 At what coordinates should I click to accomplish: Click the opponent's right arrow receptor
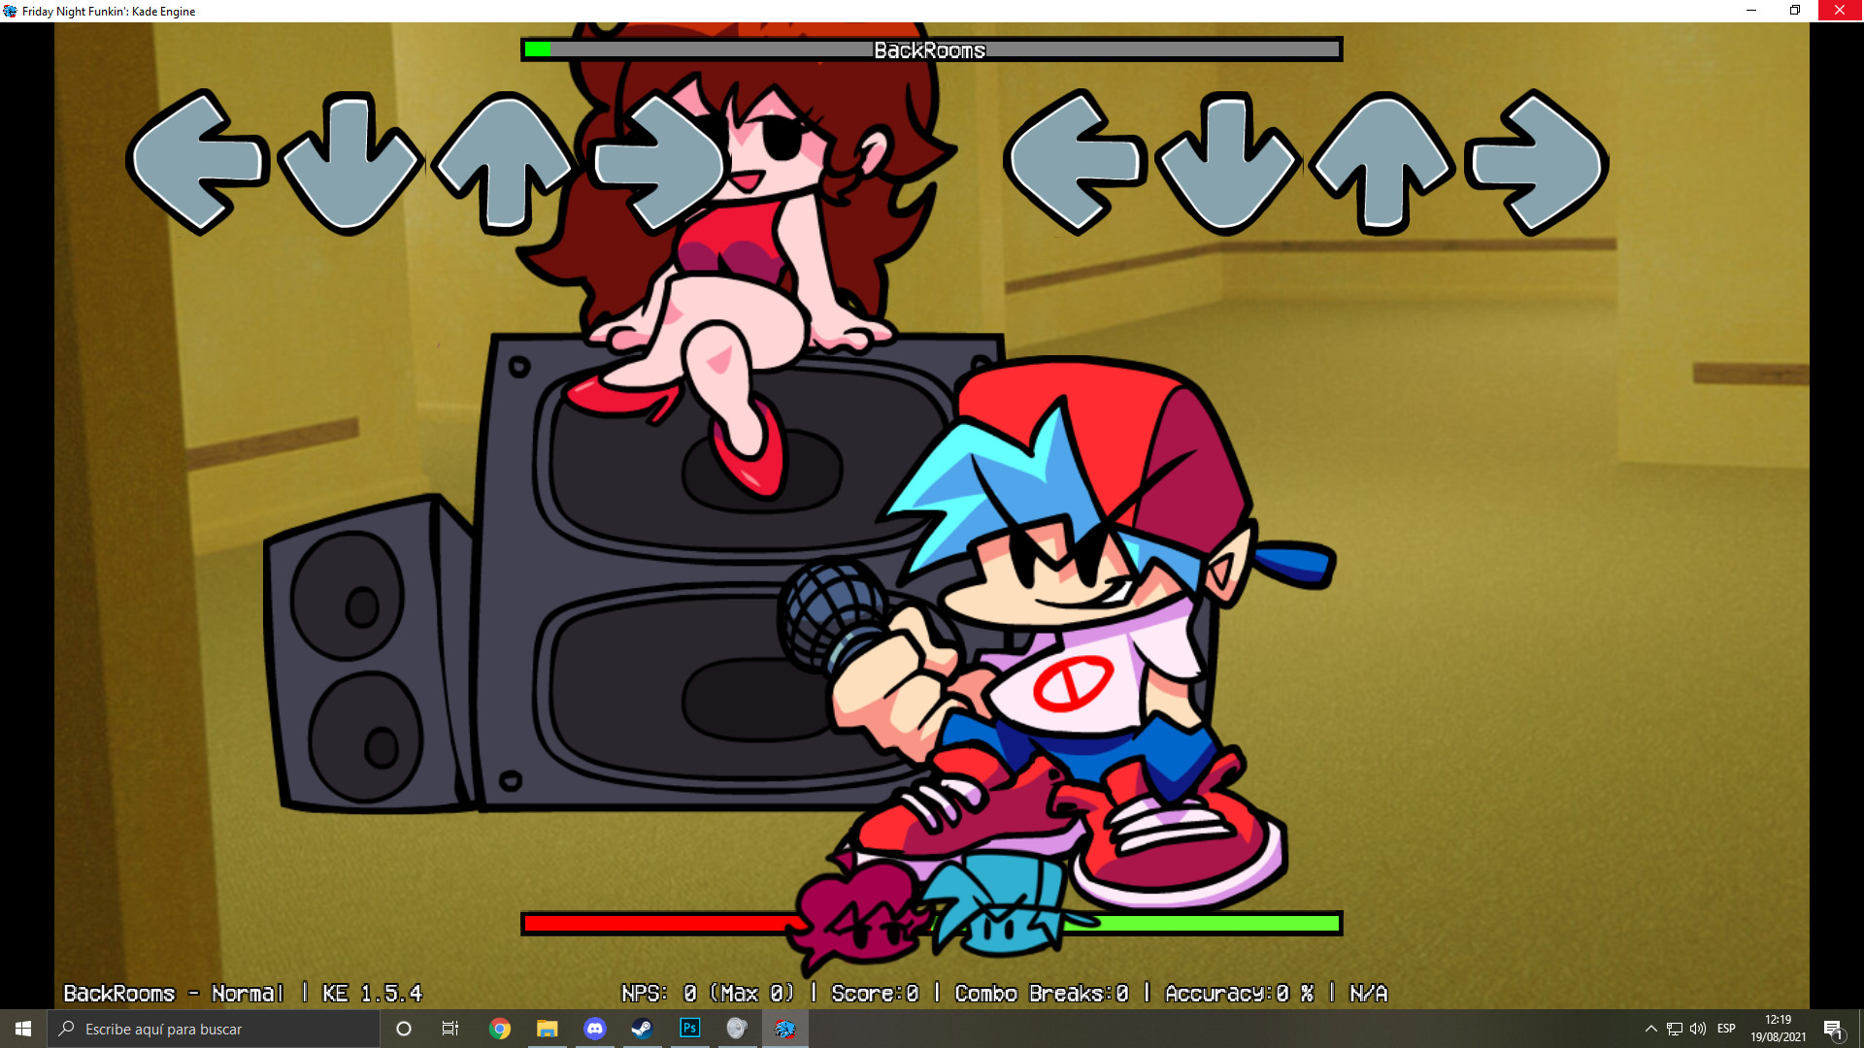(660, 162)
